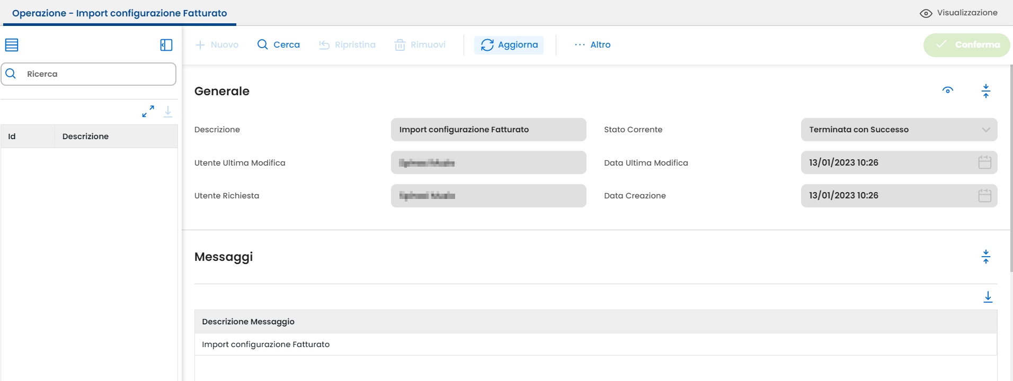Click the expand arrows icon above the table
The height and width of the screenshot is (381, 1013).
pos(148,111)
